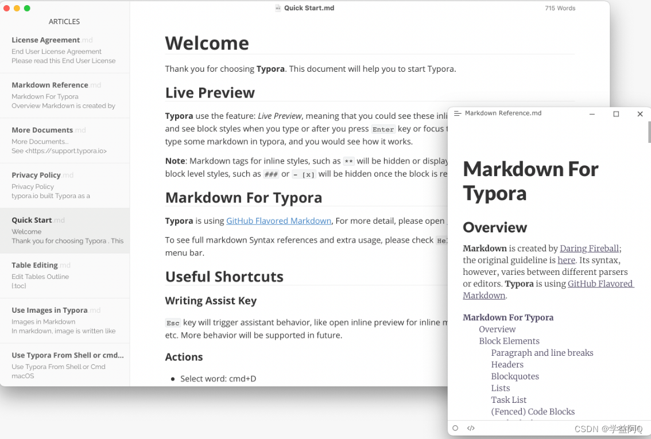Click the sidebar toggle icon in Markdown Reference window
This screenshot has height=439, width=651.
click(458, 113)
